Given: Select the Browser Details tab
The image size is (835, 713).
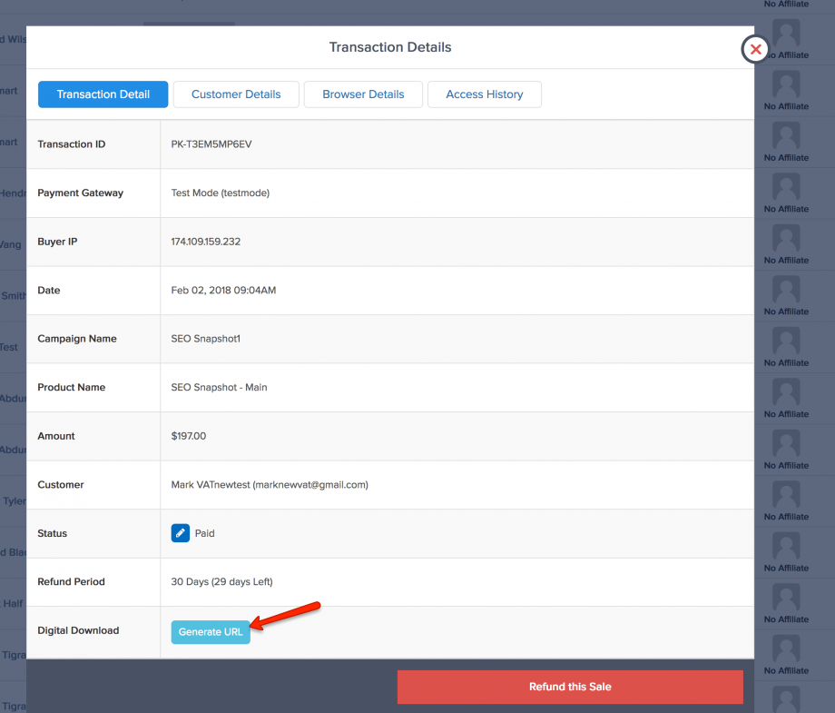Looking at the screenshot, I should click(x=363, y=94).
